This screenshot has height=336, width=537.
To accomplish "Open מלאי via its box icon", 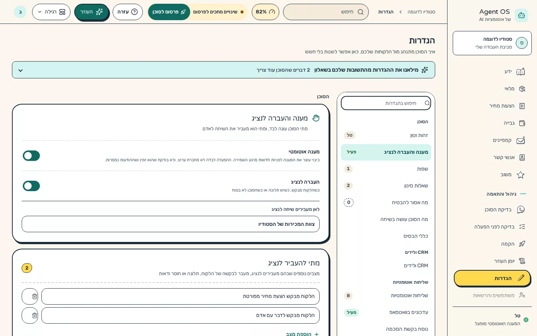I will click(x=522, y=89).
